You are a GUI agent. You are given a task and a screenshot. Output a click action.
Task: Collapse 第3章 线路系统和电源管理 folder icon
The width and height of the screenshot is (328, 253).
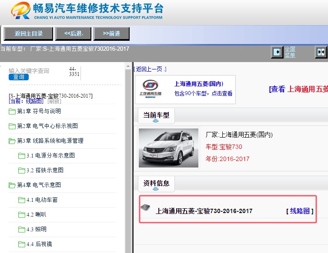point(12,141)
